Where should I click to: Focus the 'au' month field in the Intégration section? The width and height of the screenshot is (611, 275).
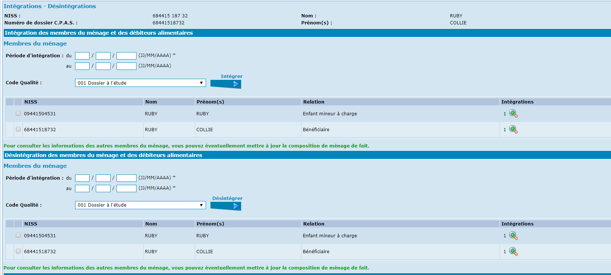click(103, 66)
